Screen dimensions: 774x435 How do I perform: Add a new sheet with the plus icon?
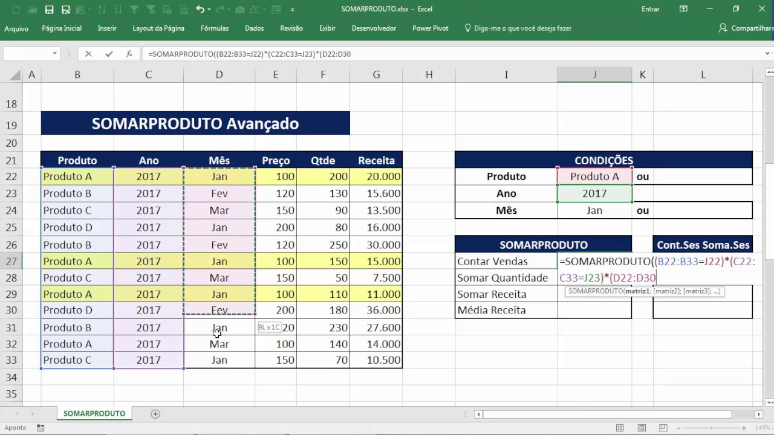point(155,414)
